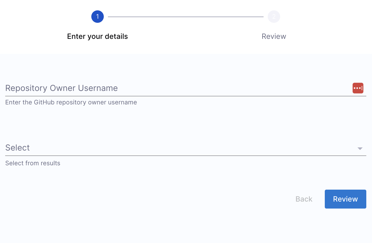Click the Back button

(304, 199)
